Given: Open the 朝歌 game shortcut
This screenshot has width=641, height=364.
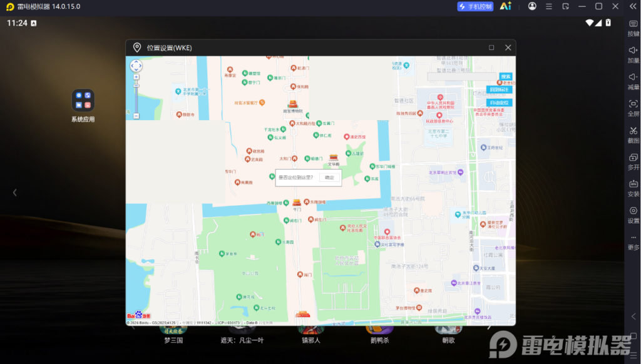Looking at the screenshot, I should [x=448, y=334].
